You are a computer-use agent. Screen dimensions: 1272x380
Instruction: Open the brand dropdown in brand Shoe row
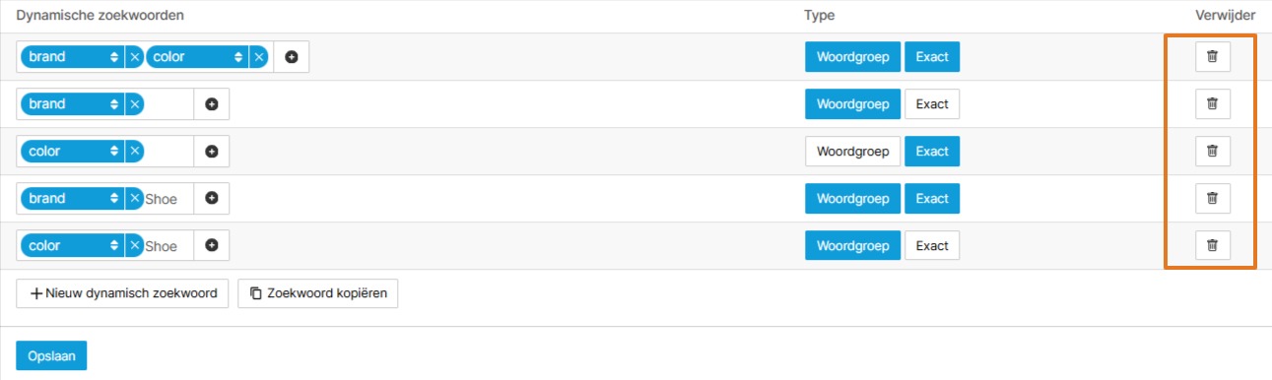(73, 199)
